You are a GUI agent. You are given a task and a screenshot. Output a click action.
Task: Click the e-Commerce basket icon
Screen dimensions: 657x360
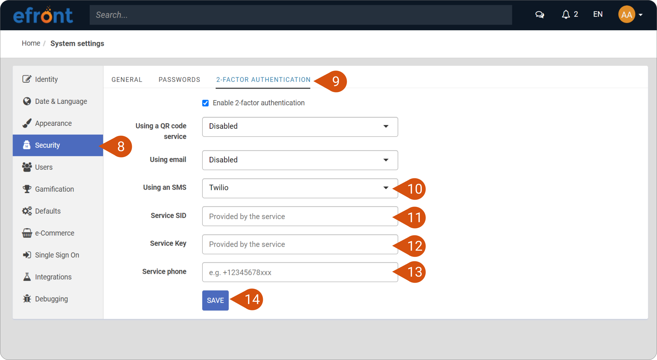click(27, 233)
